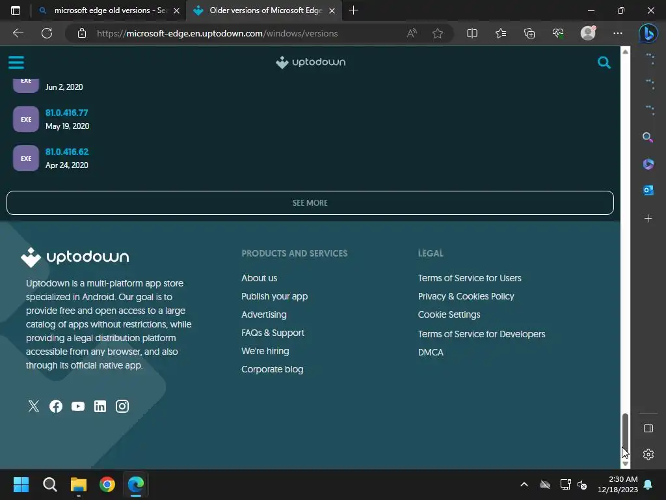Add a new app to the Edge sidebar
The height and width of the screenshot is (500, 666).
click(648, 219)
